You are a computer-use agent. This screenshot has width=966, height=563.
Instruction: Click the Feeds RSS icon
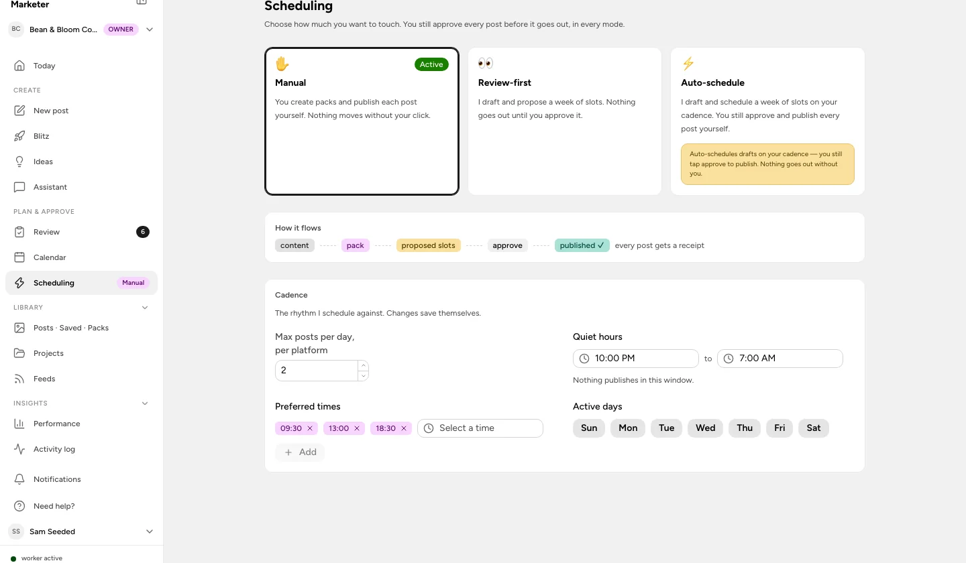(19, 379)
